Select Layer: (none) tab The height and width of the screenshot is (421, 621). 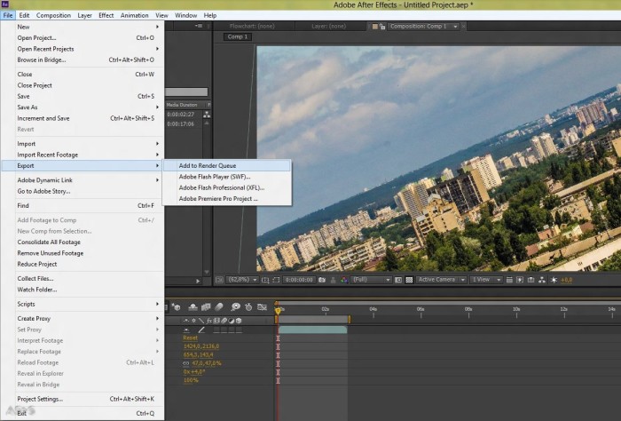(x=329, y=26)
